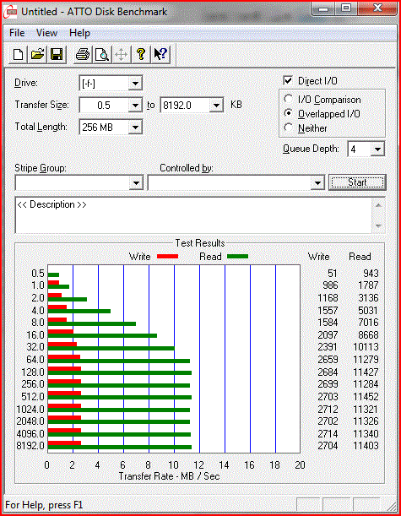
Task: Toggle the Direct I/O checkbox
Action: tap(288, 80)
